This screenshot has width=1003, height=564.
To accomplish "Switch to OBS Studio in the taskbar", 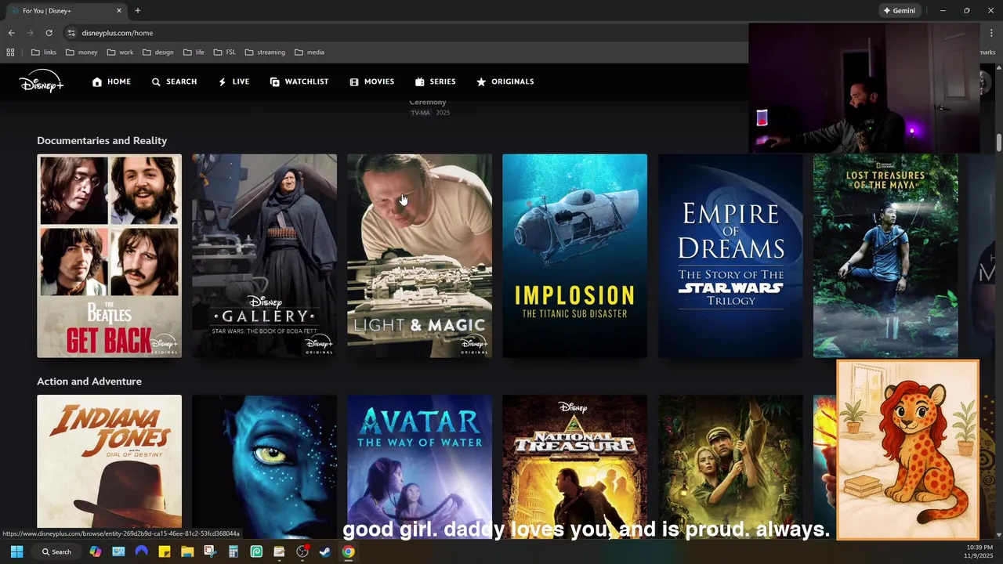I will point(302,551).
